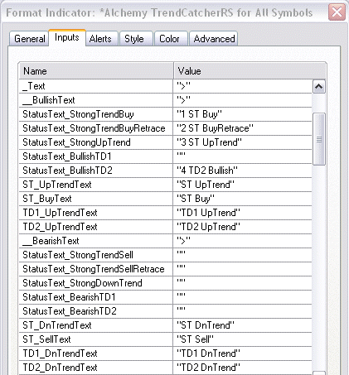
Task: Edit the "ST DnTrend" value cell
Action: tap(243, 325)
